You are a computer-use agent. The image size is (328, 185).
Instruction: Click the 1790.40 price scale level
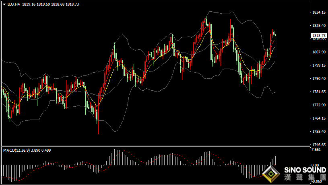coord(319,78)
